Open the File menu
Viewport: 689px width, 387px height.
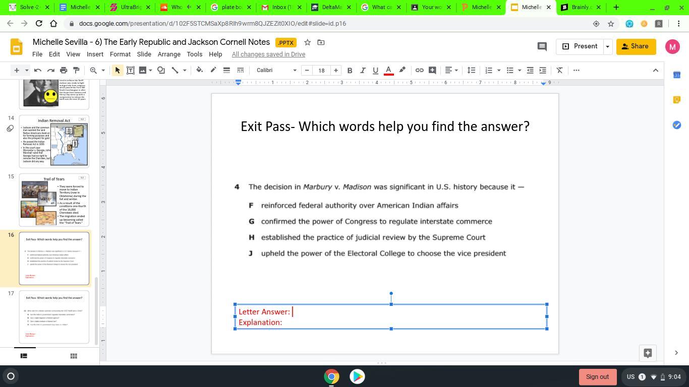37,54
